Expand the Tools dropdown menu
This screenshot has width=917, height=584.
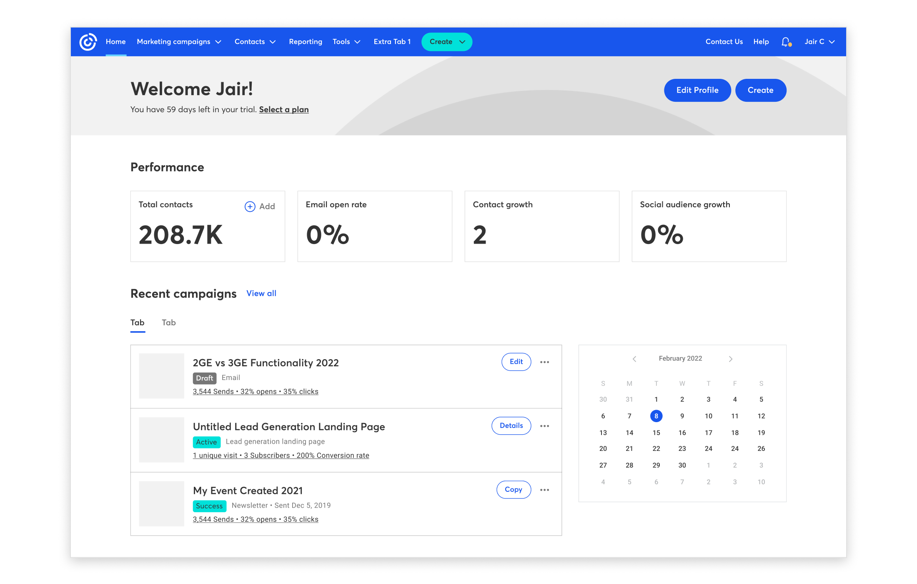(x=346, y=42)
